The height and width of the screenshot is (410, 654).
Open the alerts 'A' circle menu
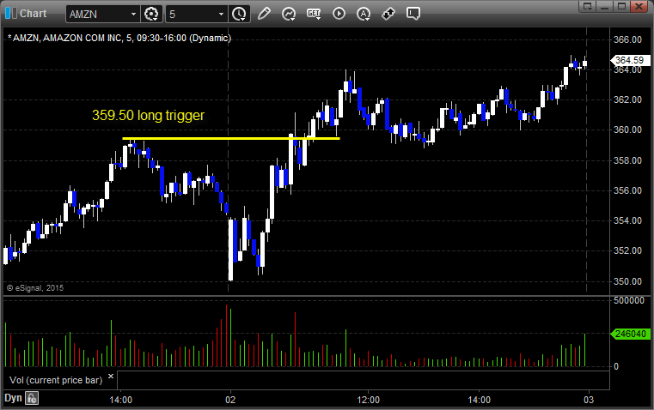point(364,14)
